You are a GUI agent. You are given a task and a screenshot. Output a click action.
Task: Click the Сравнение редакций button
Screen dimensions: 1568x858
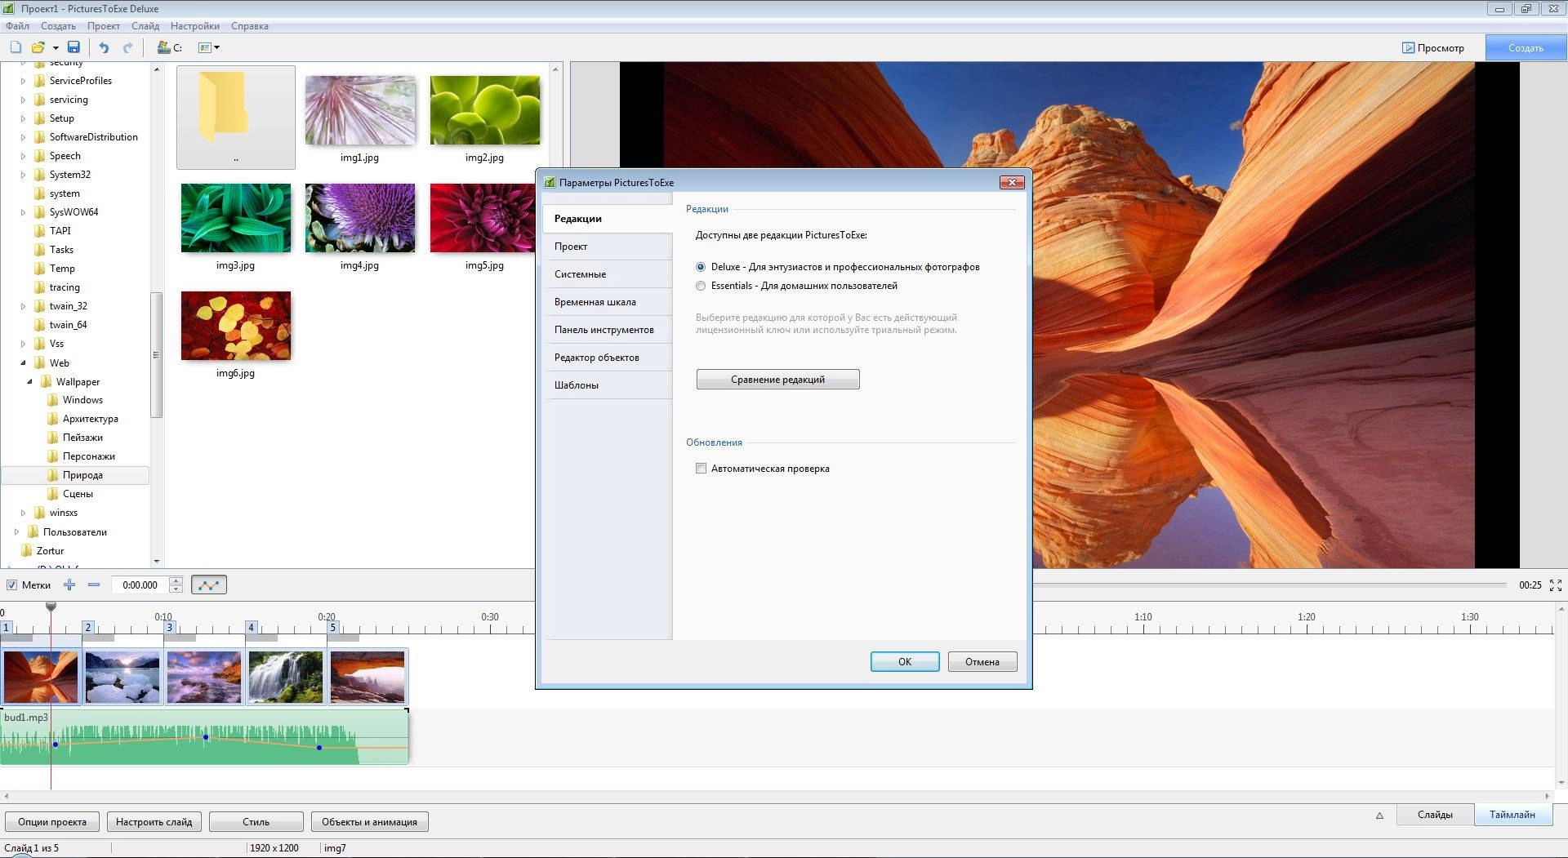tap(777, 380)
